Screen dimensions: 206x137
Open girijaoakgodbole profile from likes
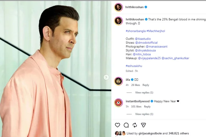pyautogui.click(x=150, y=133)
